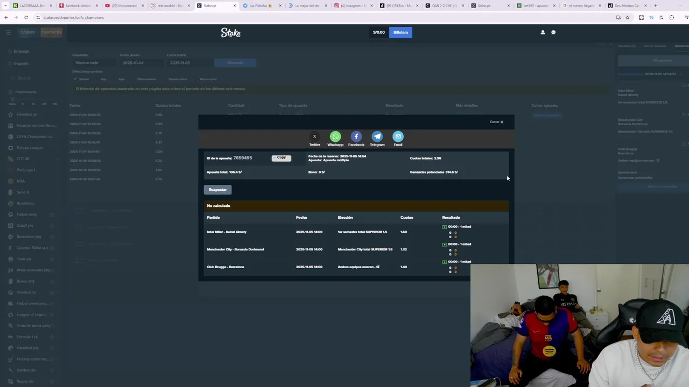Open E-sports in sidebar

(x=21, y=63)
